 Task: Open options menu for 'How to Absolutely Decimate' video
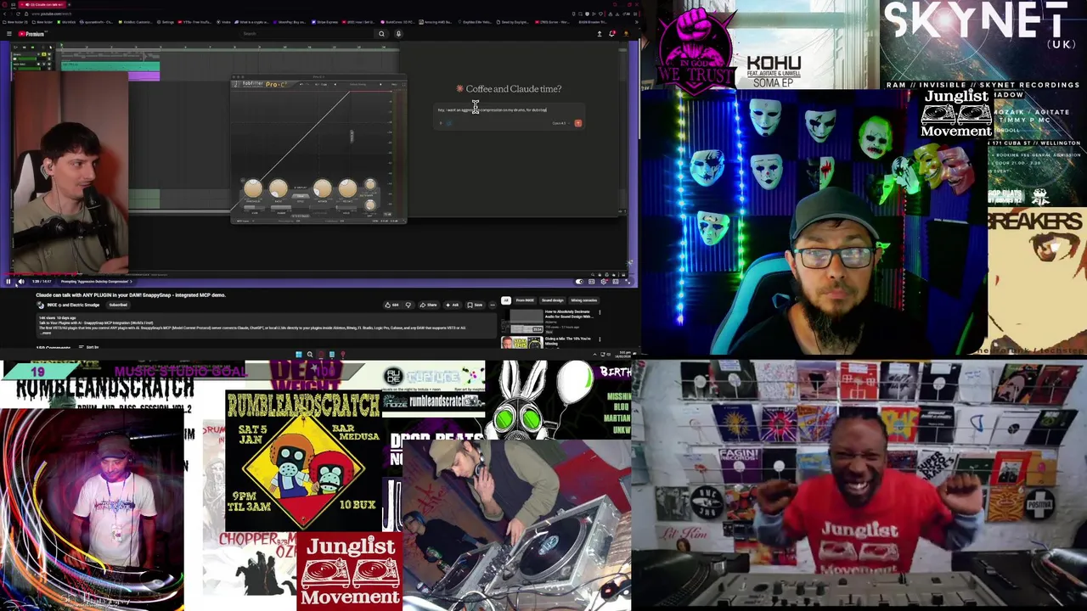coord(600,312)
